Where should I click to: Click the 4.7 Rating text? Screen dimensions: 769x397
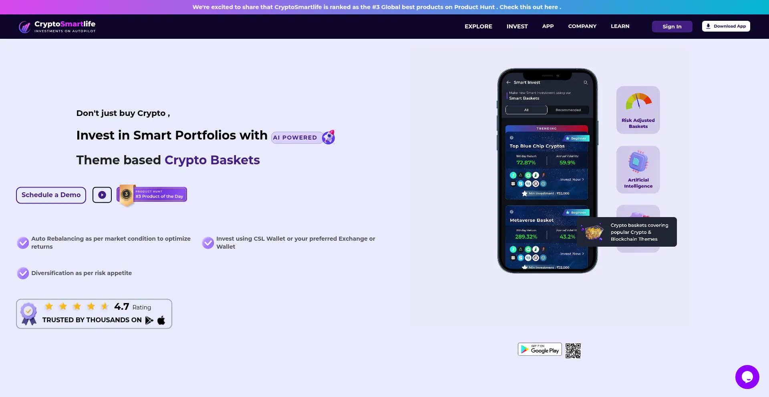click(133, 307)
